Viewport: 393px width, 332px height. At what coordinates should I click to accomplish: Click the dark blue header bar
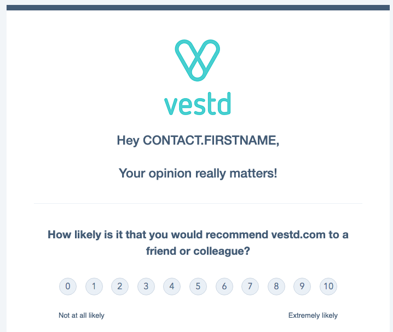[198, 8]
